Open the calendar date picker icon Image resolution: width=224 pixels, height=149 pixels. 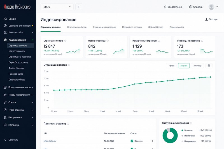pos(209,66)
